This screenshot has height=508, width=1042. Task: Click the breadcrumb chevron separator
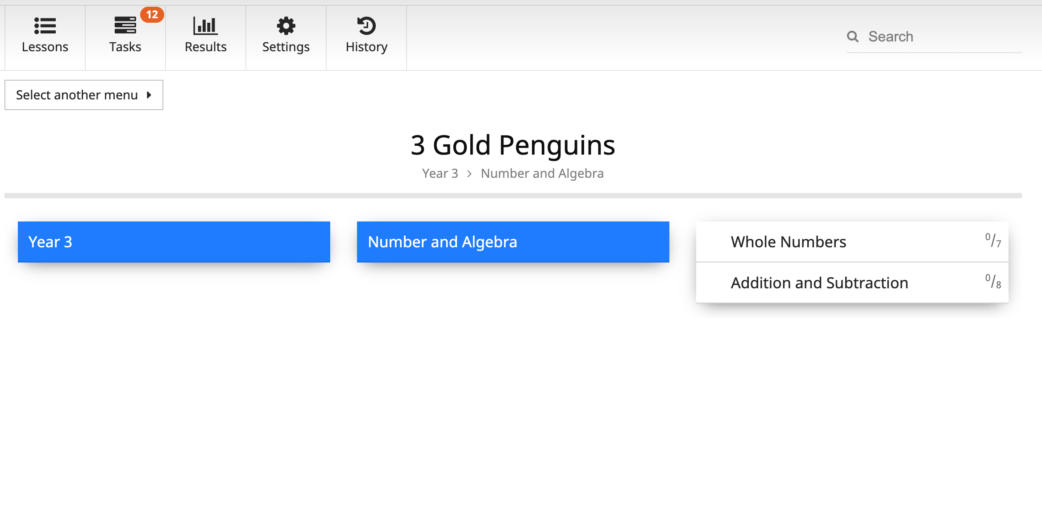point(469,174)
